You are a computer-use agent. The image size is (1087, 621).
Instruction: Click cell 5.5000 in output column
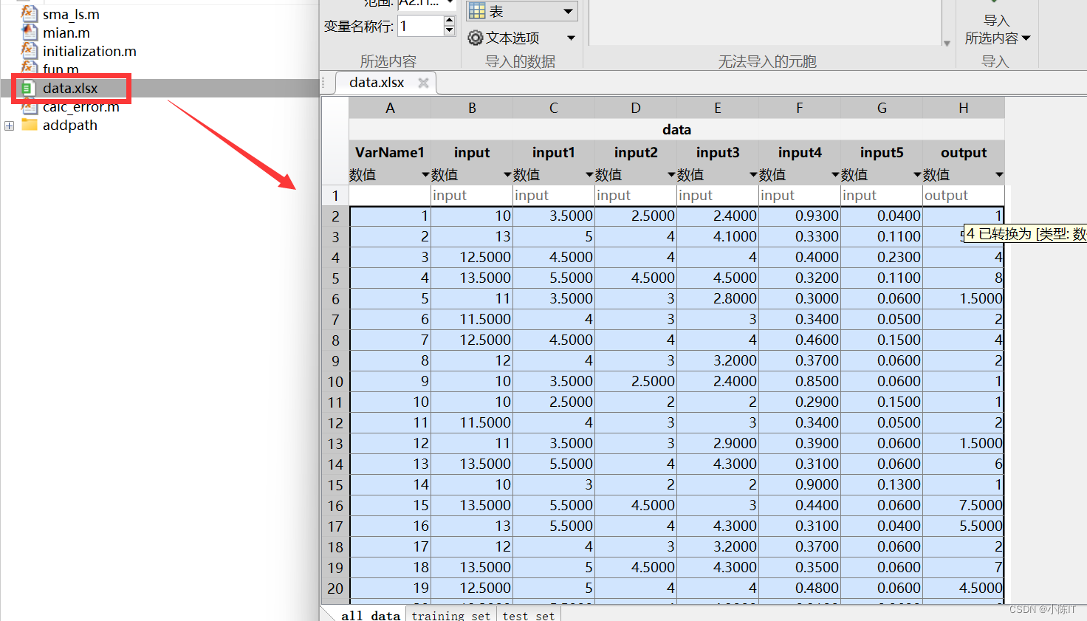tap(964, 526)
